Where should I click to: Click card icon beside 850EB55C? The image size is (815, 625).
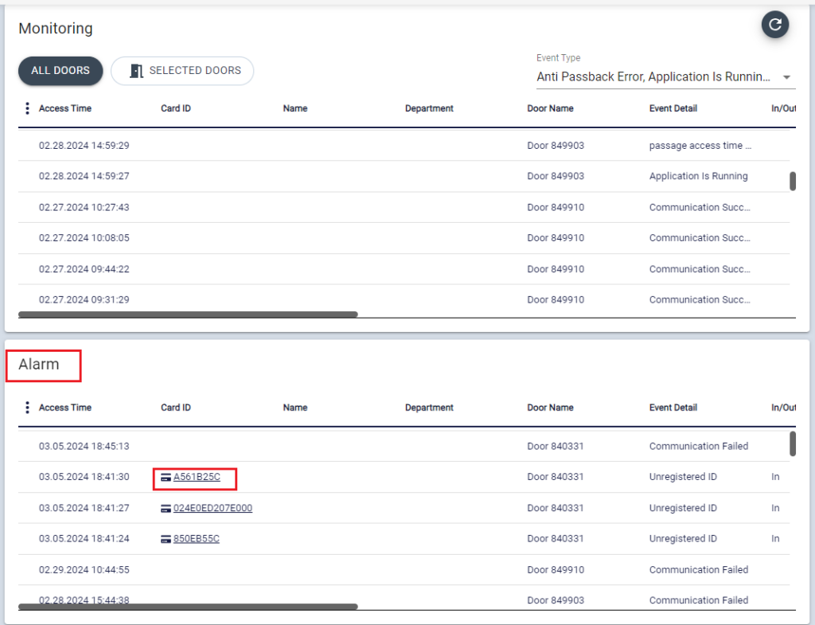coord(166,539)
